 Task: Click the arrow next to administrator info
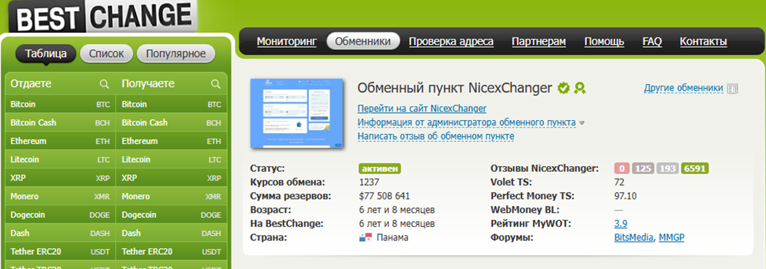[x=582, y=123]
